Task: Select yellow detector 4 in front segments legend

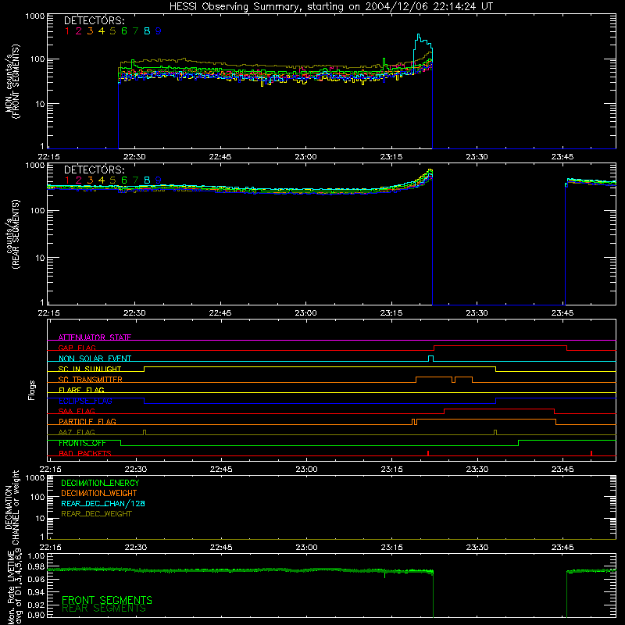Action: [102, 31]
